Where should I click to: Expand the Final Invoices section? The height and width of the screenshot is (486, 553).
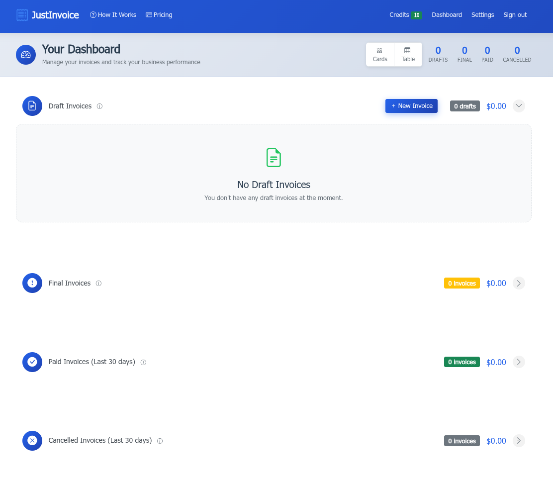pos(518,283)
